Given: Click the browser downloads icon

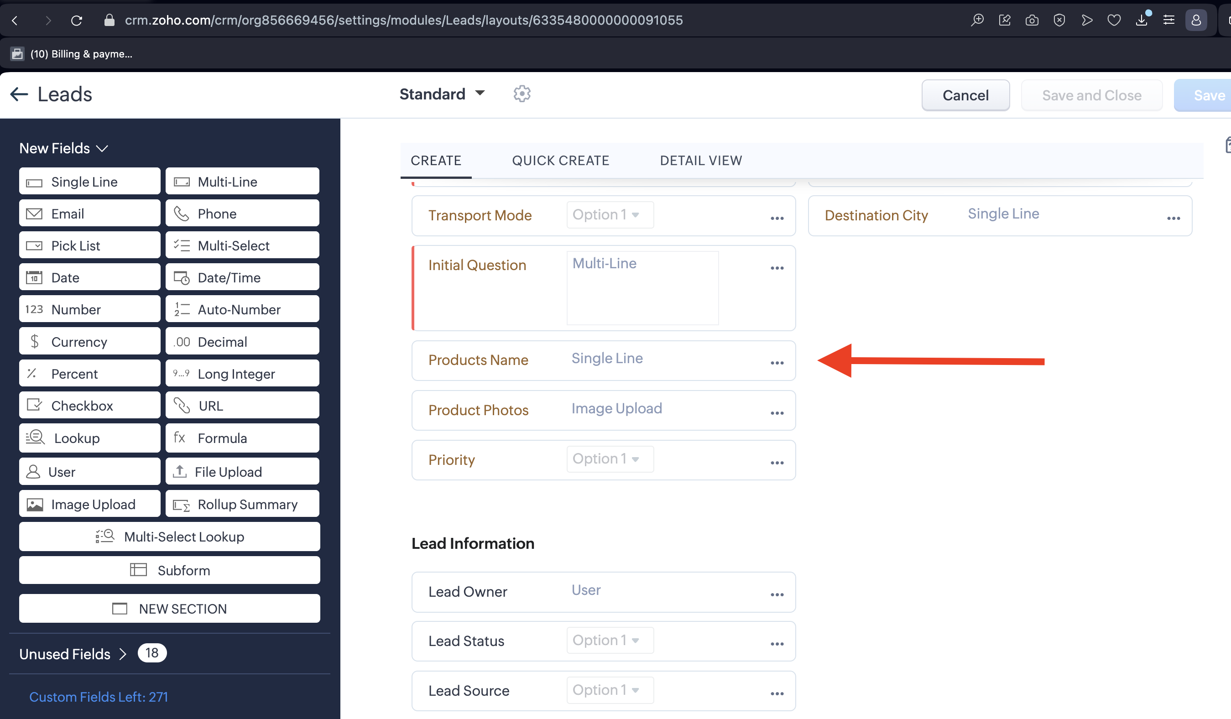Looking at the screenshot, I should coord(1141,20).
